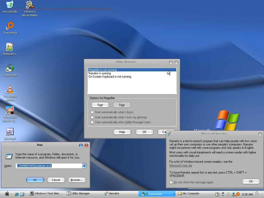264x198 pixels.
Task: Click the magnifying glass search icon in taskbar corner
Action: (x=257, y=193)
